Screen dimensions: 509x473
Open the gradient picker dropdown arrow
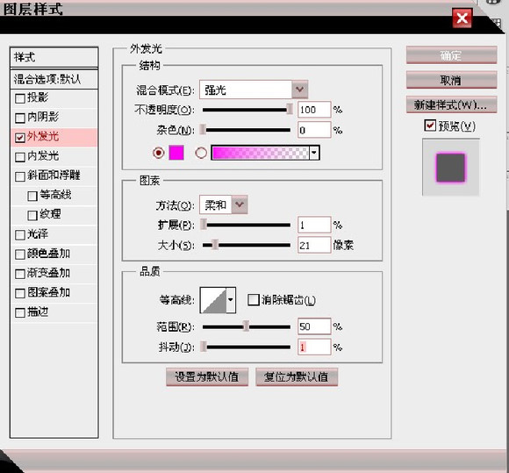pos(314,153)
